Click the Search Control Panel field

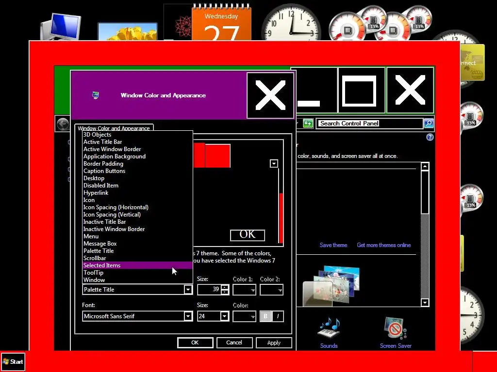[x=369, y=124]
